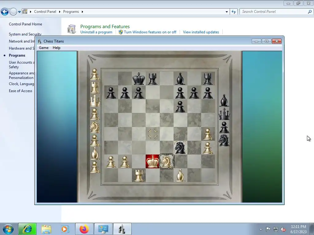Go back in the Control Panel window
Screen dimensions: 314x235
[5, 12]
